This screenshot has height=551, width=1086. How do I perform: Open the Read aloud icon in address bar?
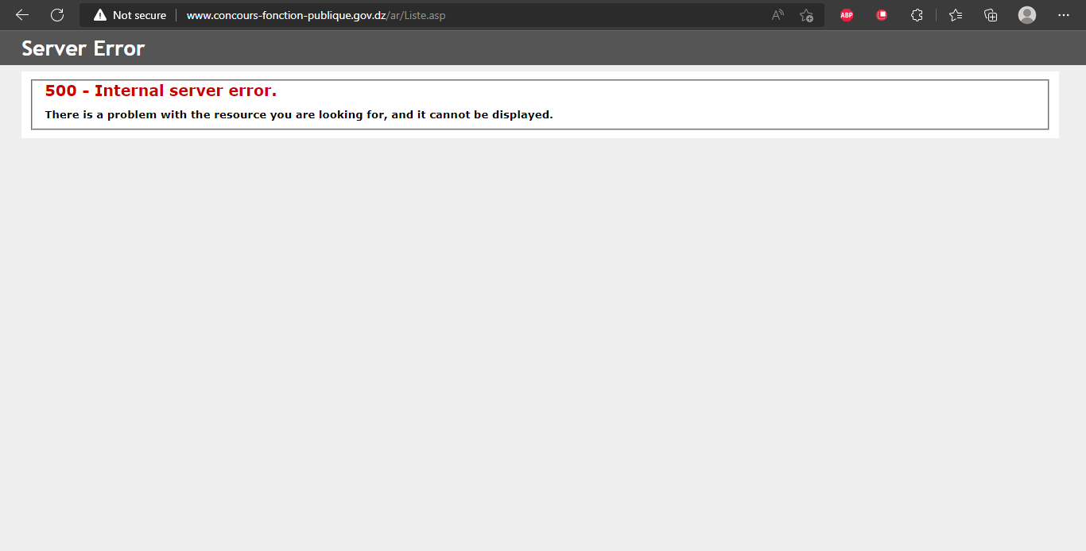point(778,15)
